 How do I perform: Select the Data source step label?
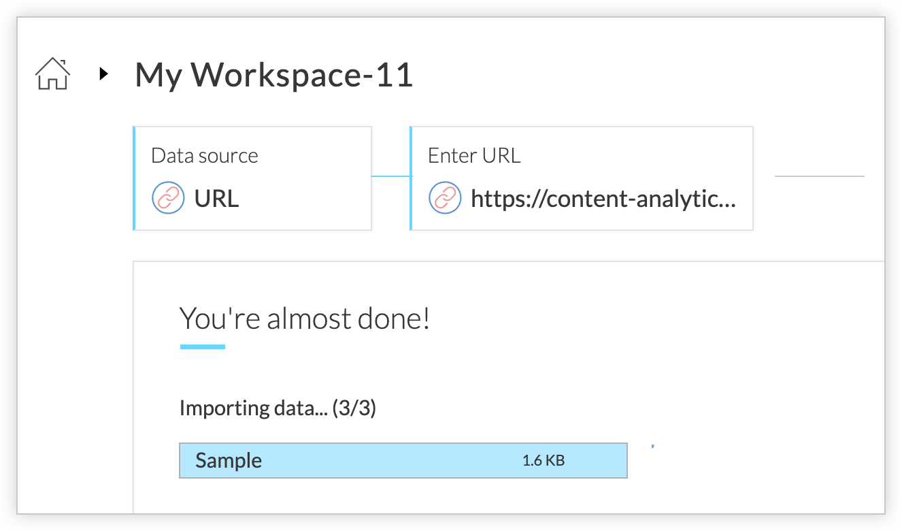204,156
